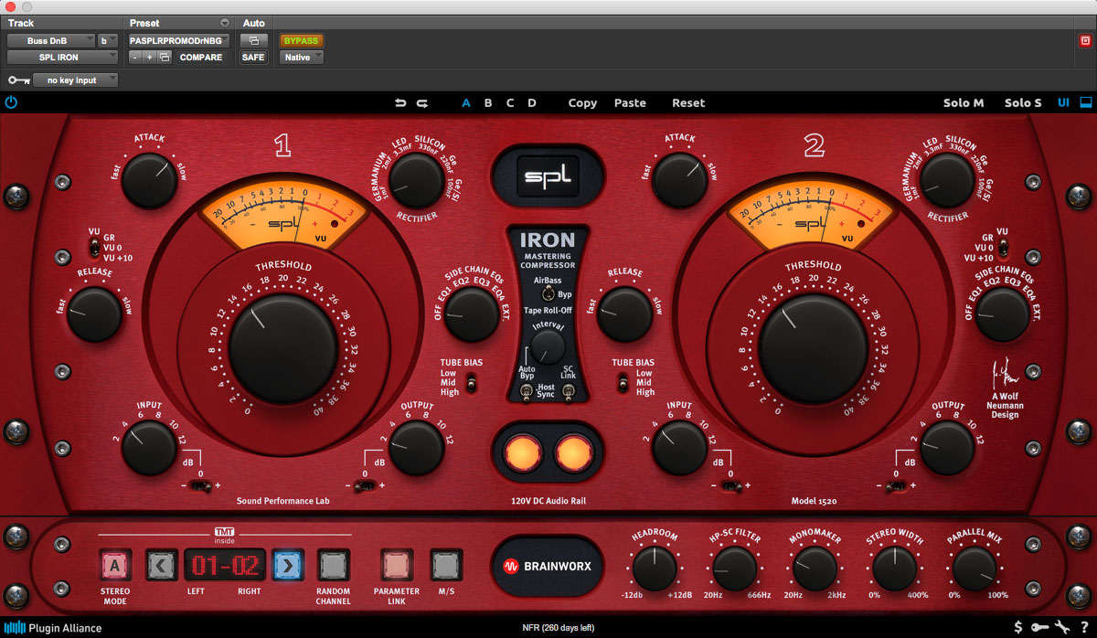Open the SPL IRON plugin selector dropdown

click(x=62, y=58)
